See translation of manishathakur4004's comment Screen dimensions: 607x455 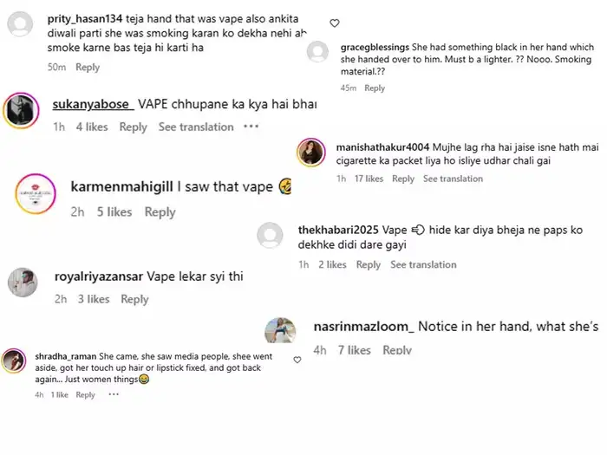[453, 179]
